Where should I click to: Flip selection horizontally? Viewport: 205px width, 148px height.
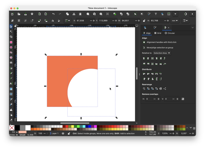coord(53,21)
